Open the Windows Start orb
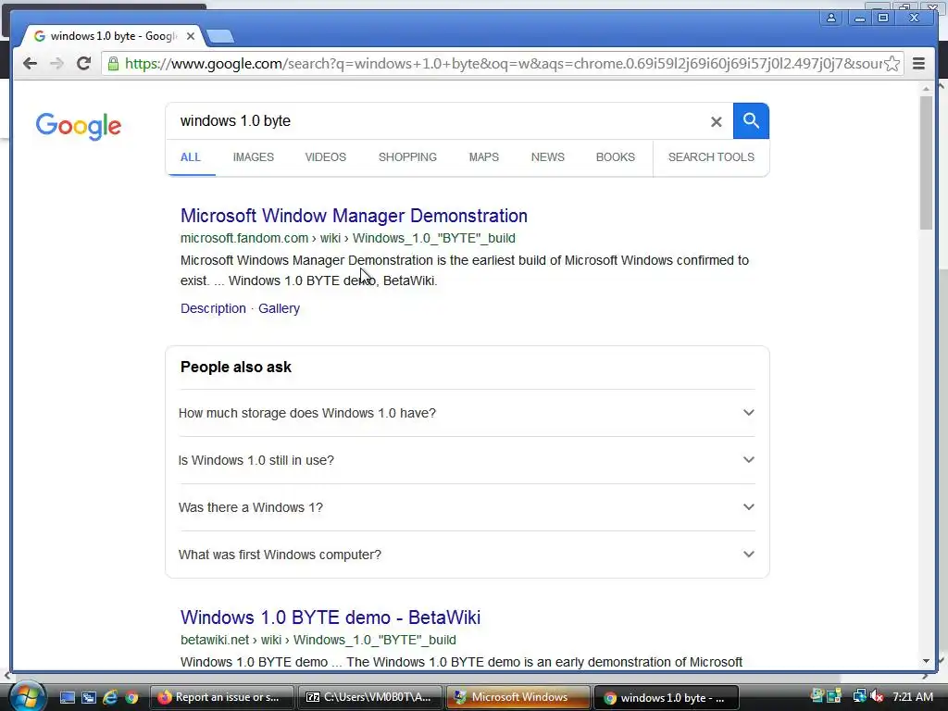Screen dimensions: 948x711 click(x=26, y=696)
